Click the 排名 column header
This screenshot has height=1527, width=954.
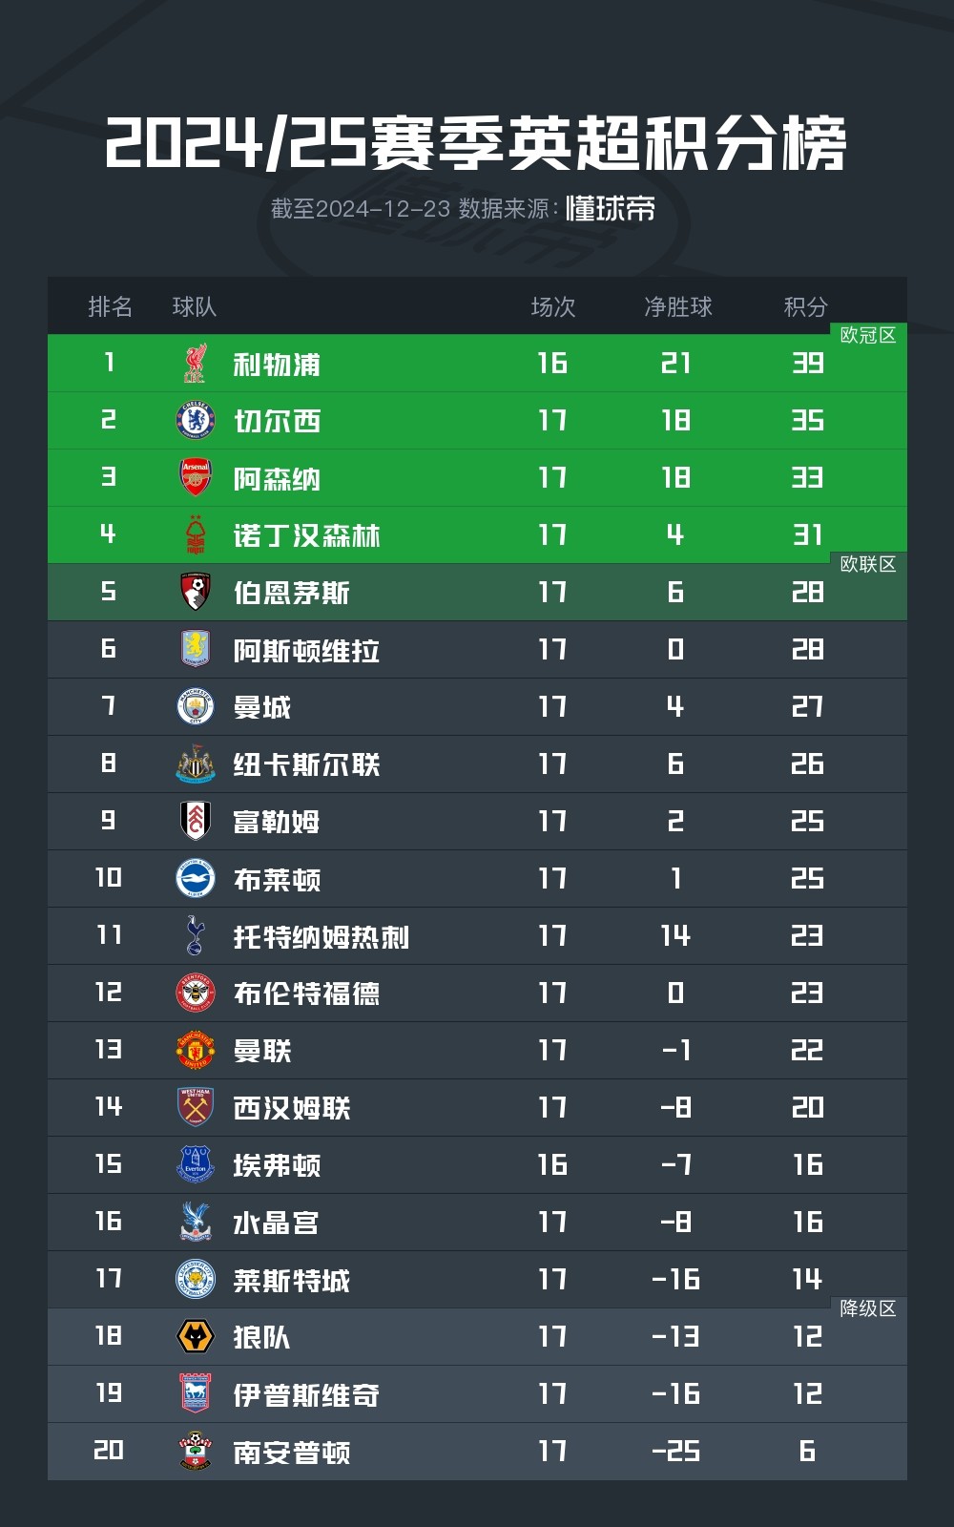tap(110, 306)
